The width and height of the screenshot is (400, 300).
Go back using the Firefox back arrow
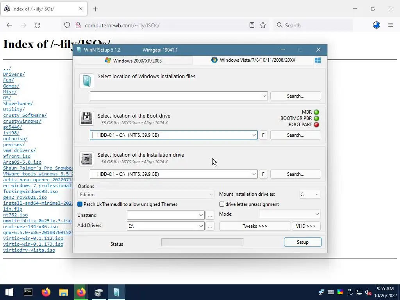coord(9,25)
